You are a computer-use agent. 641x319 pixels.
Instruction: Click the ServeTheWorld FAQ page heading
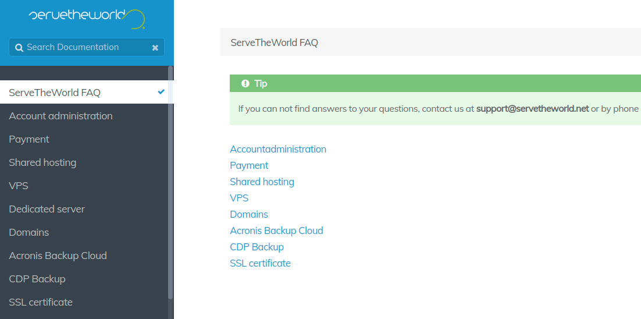click(x=275, y=42)
